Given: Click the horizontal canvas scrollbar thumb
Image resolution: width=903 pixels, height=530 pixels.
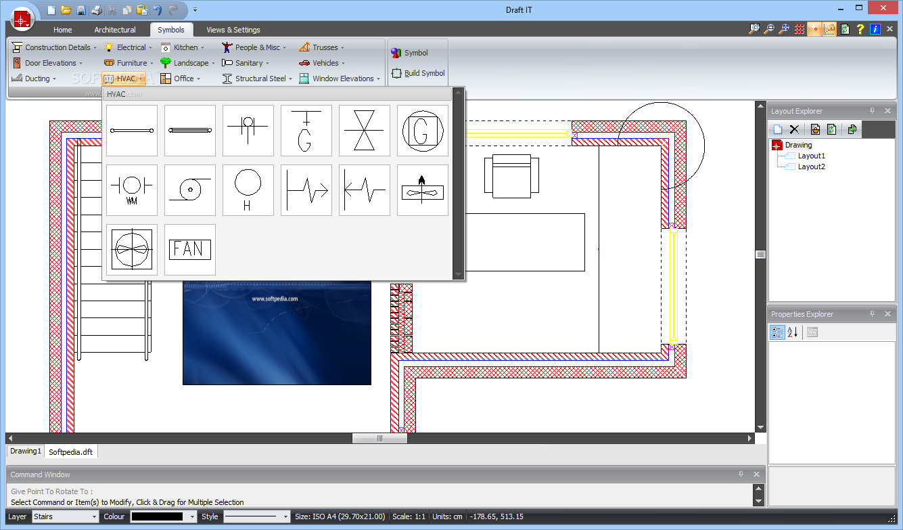Looking at the screenshot, I should tap(379, 438).
